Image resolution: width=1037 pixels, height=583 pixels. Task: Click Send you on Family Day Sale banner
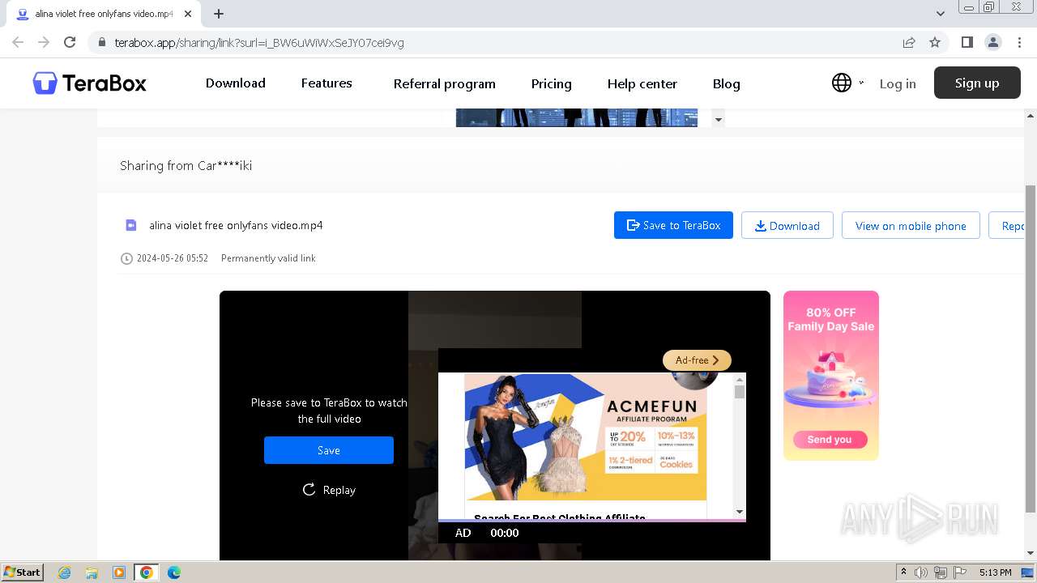(830, 440)
